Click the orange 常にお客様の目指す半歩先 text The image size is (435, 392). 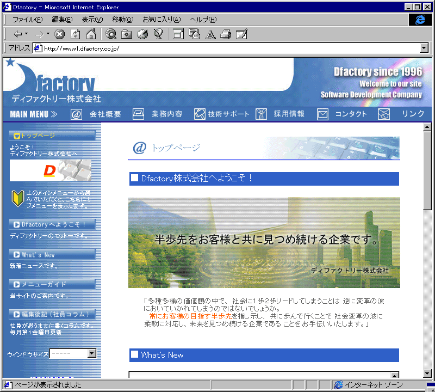(x=190, y=316)
